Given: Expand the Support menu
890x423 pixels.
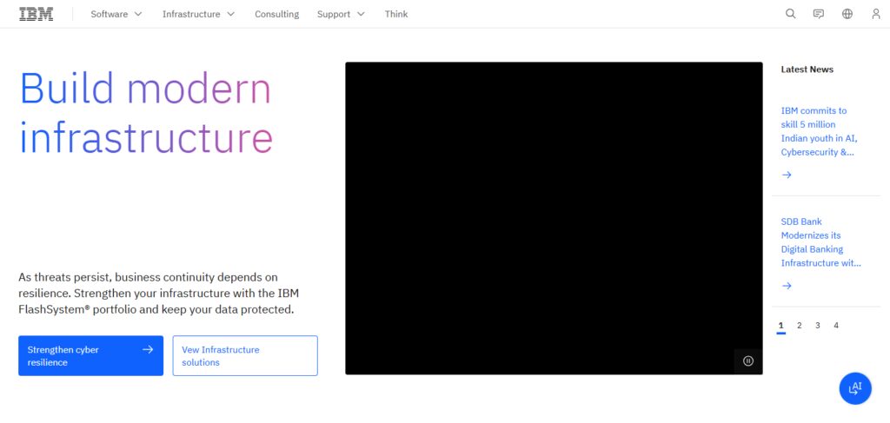Looking at the screenshot, I should pyautogui.click(x=341, y=14).
